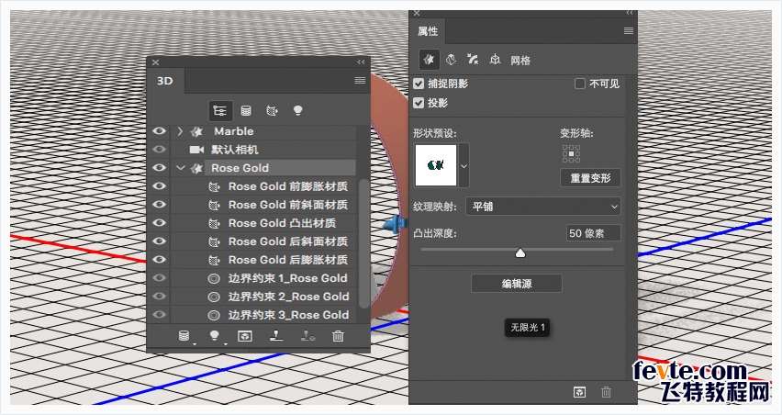Click render icon at bottom of 属性 panel
The image size is (782, 415).
(x=579, y=392)
